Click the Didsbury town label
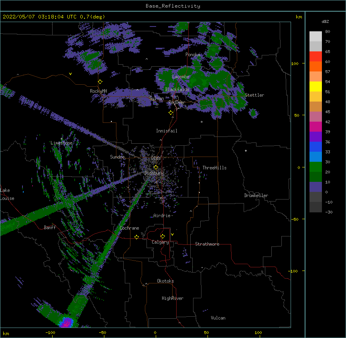The height and width of the screenshot is (338, 346). pos(154,173)
